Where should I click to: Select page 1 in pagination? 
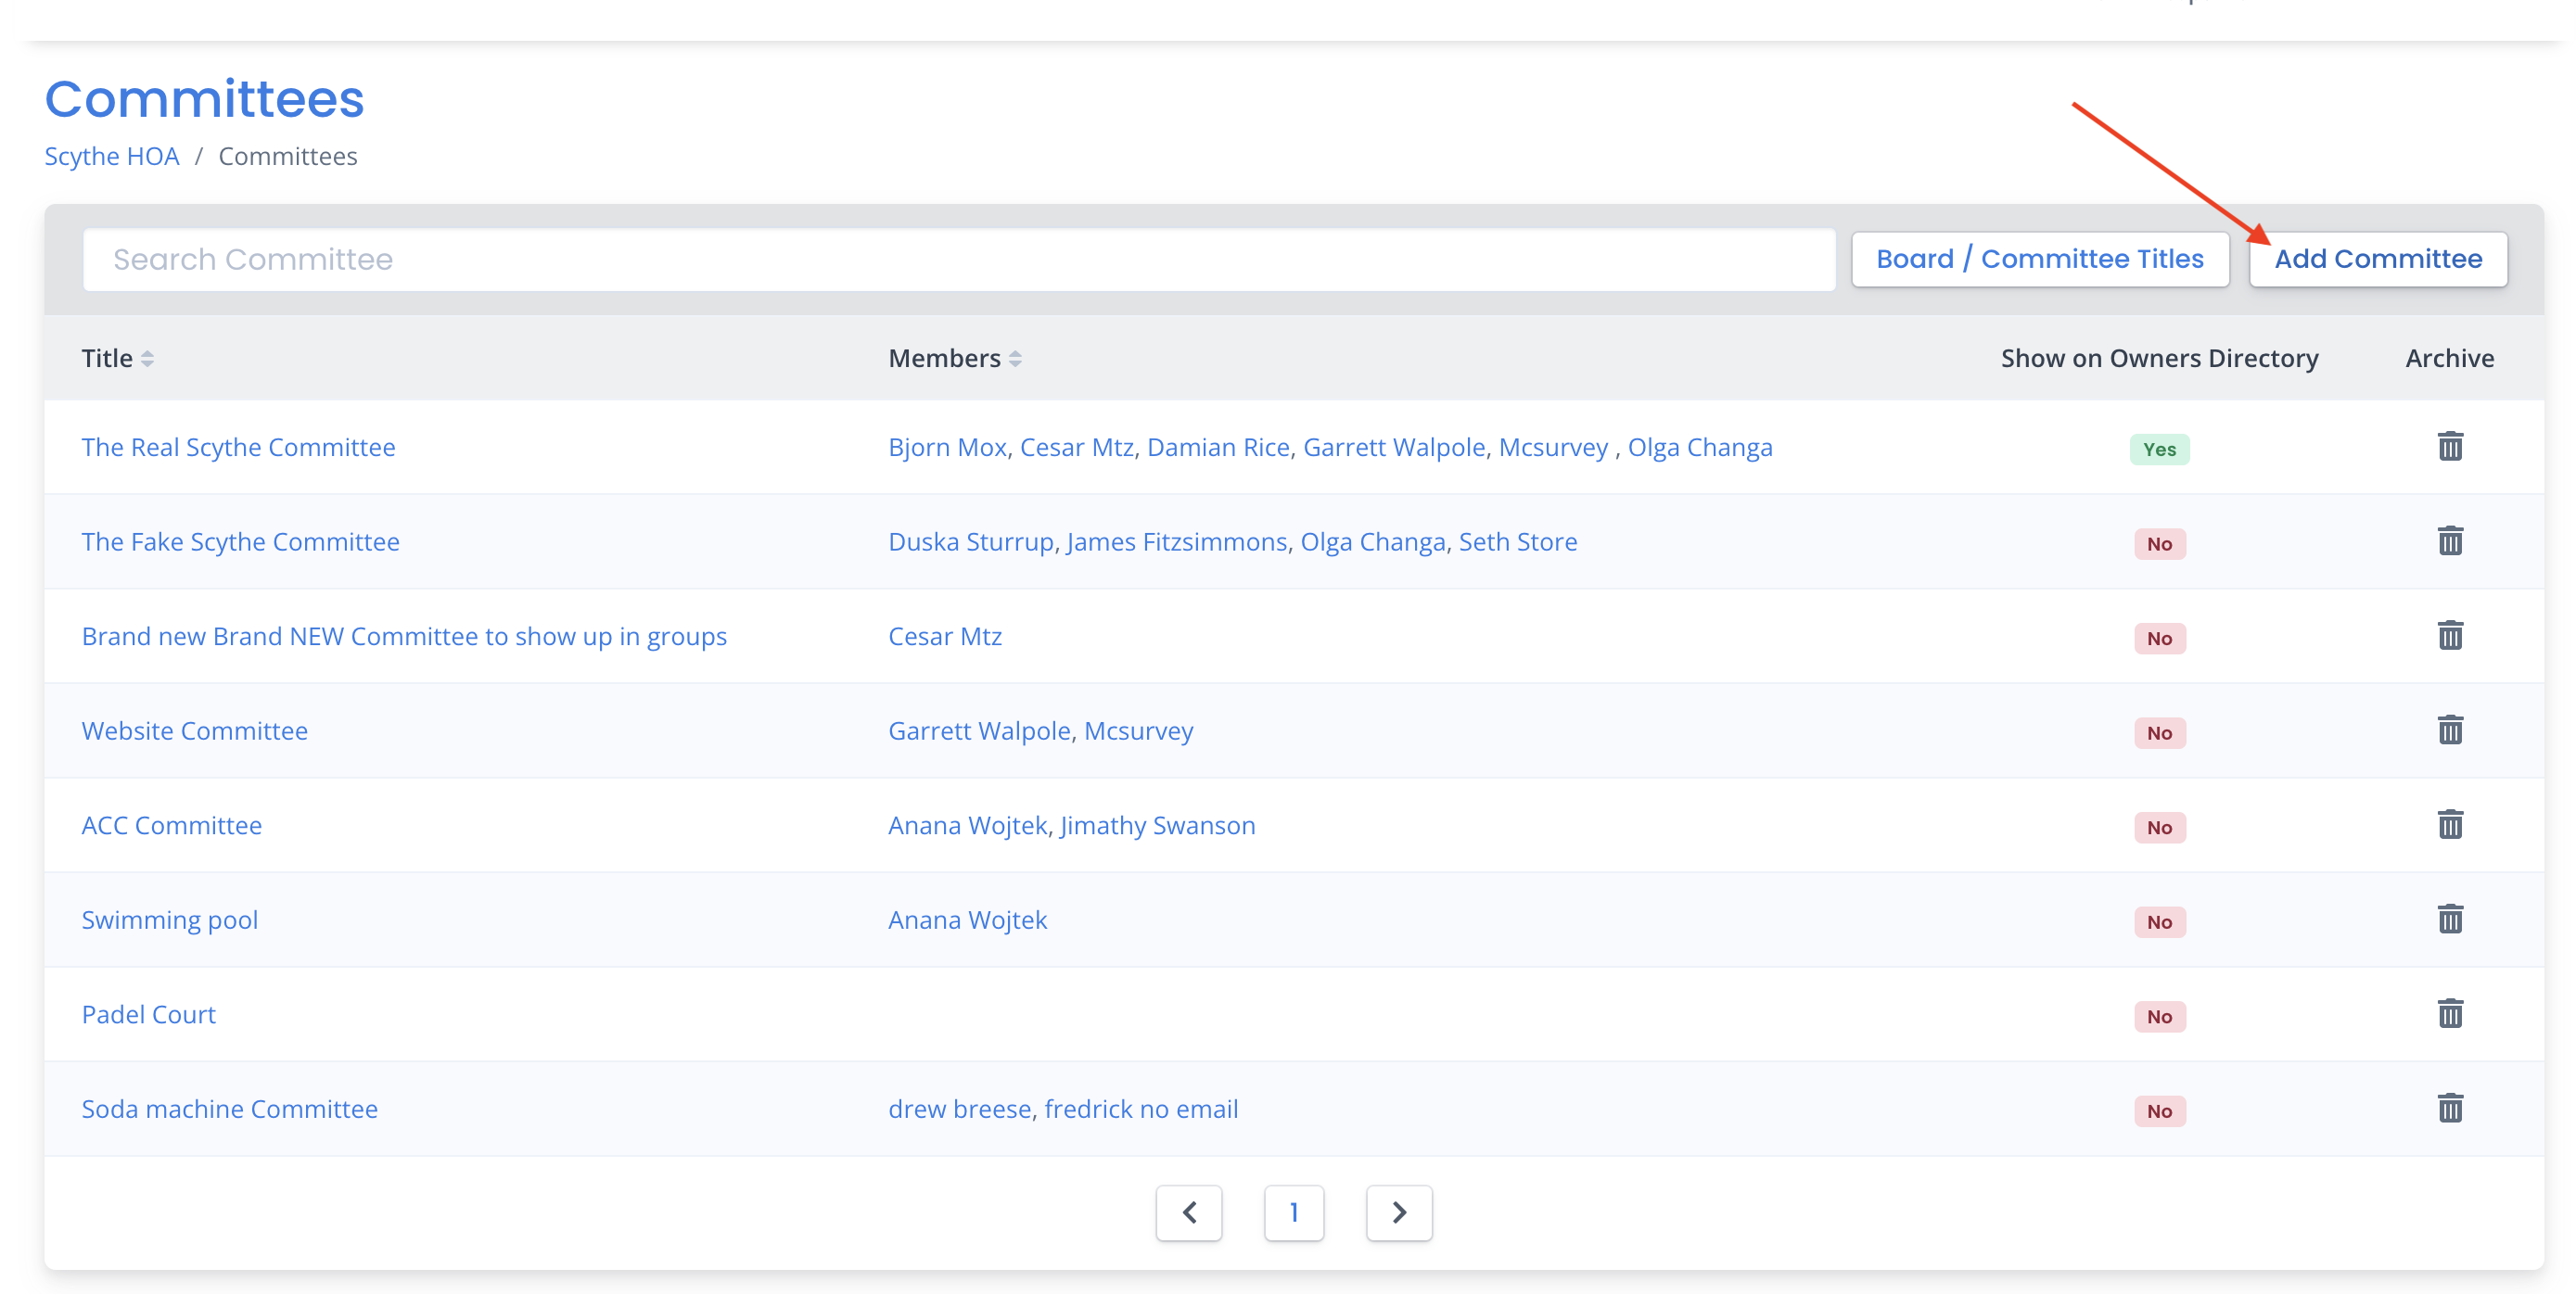click(1294, 1212)
